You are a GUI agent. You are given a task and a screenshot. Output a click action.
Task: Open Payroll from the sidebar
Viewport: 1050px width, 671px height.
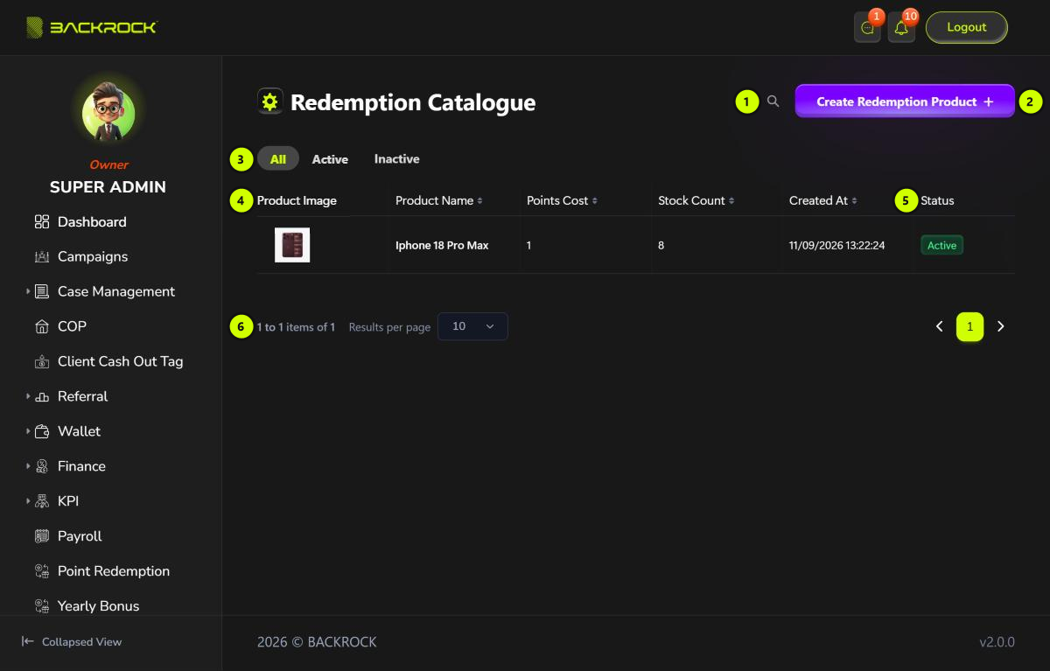coord(80,536)
